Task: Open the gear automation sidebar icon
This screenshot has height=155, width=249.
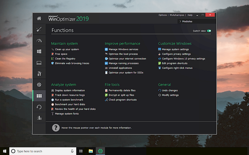Action: pos(39,85)
